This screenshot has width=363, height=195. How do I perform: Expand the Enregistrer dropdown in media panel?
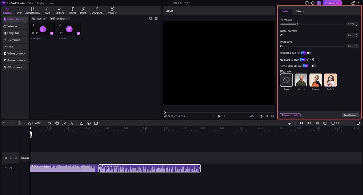point(59,19)
